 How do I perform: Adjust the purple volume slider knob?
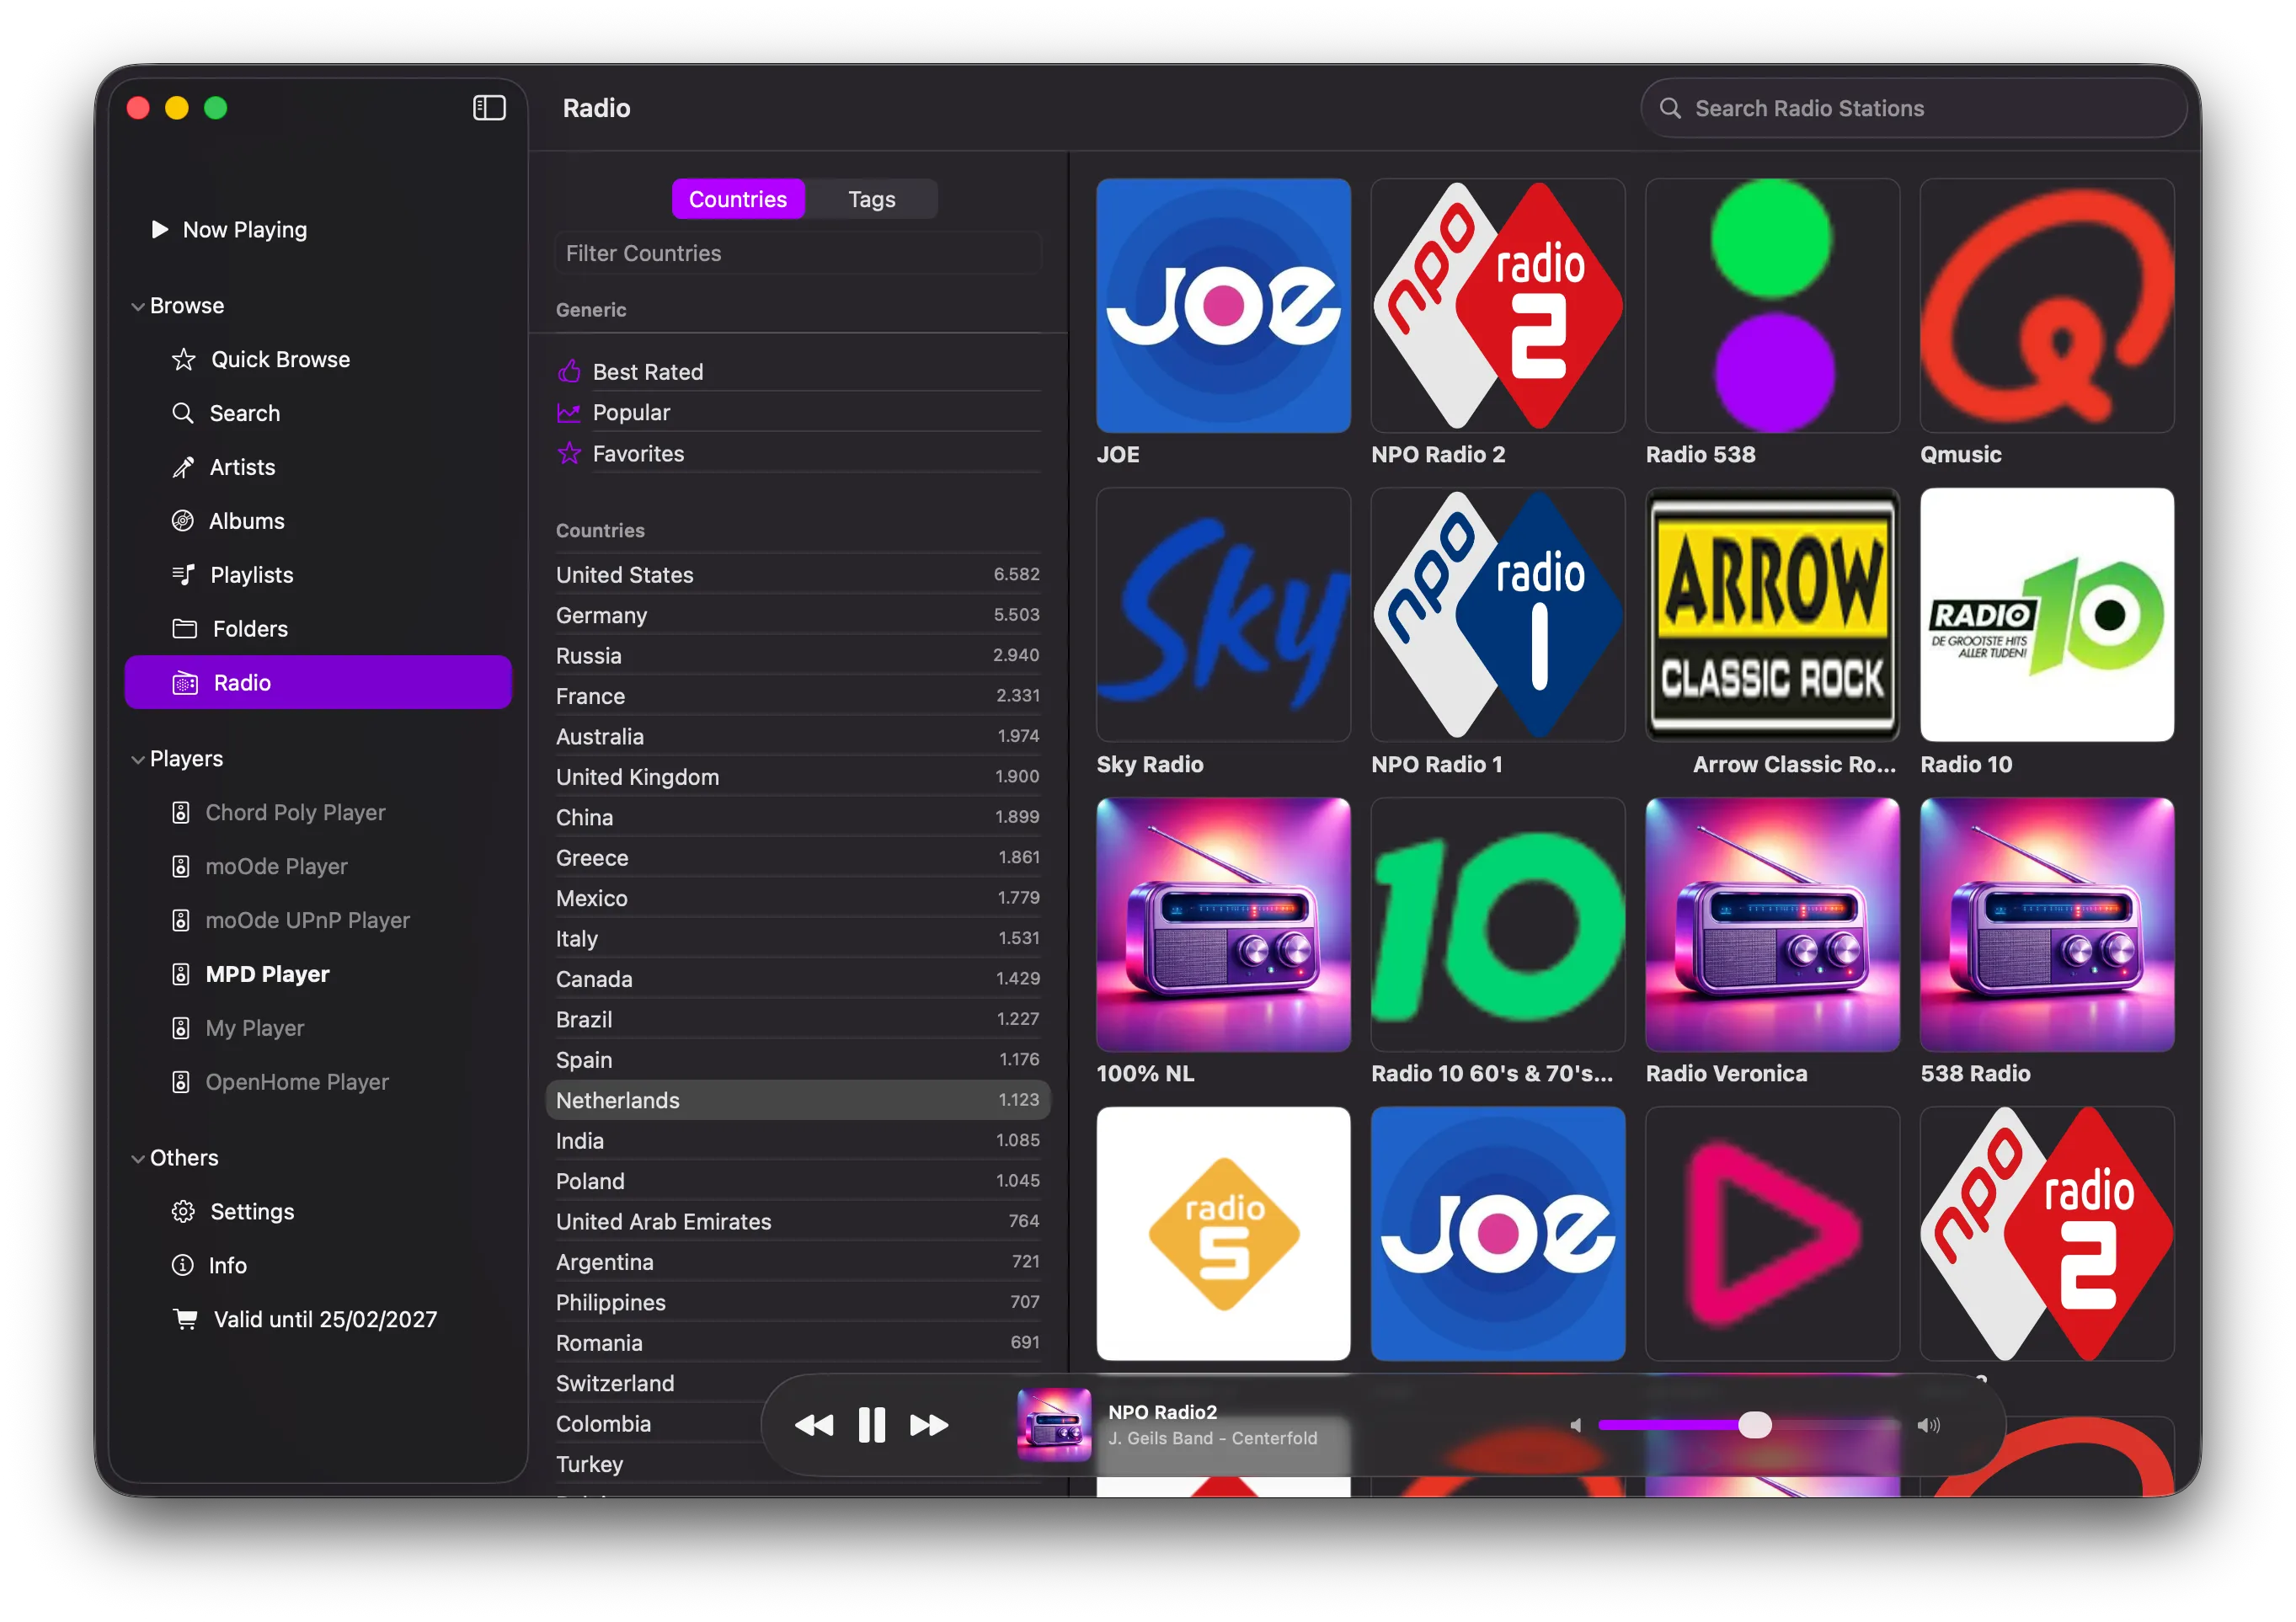tap(1754, 1425)
